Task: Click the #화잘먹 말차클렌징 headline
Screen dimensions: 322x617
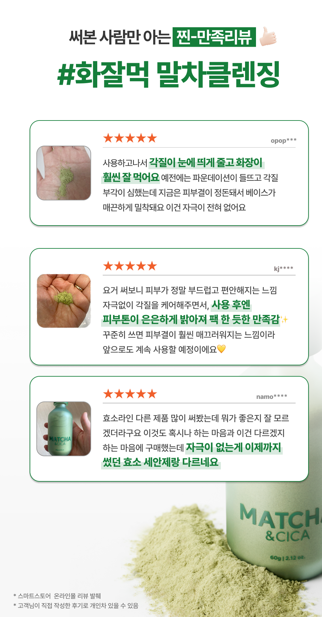Action: pos(168,75)
